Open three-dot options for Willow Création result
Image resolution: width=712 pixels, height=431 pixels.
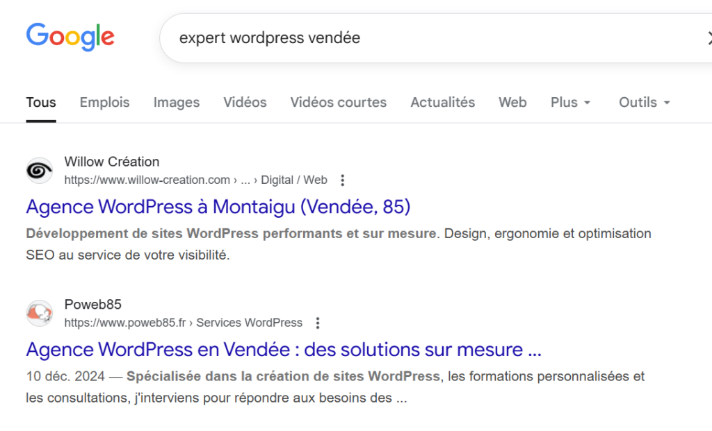click(x=342, y=180)
